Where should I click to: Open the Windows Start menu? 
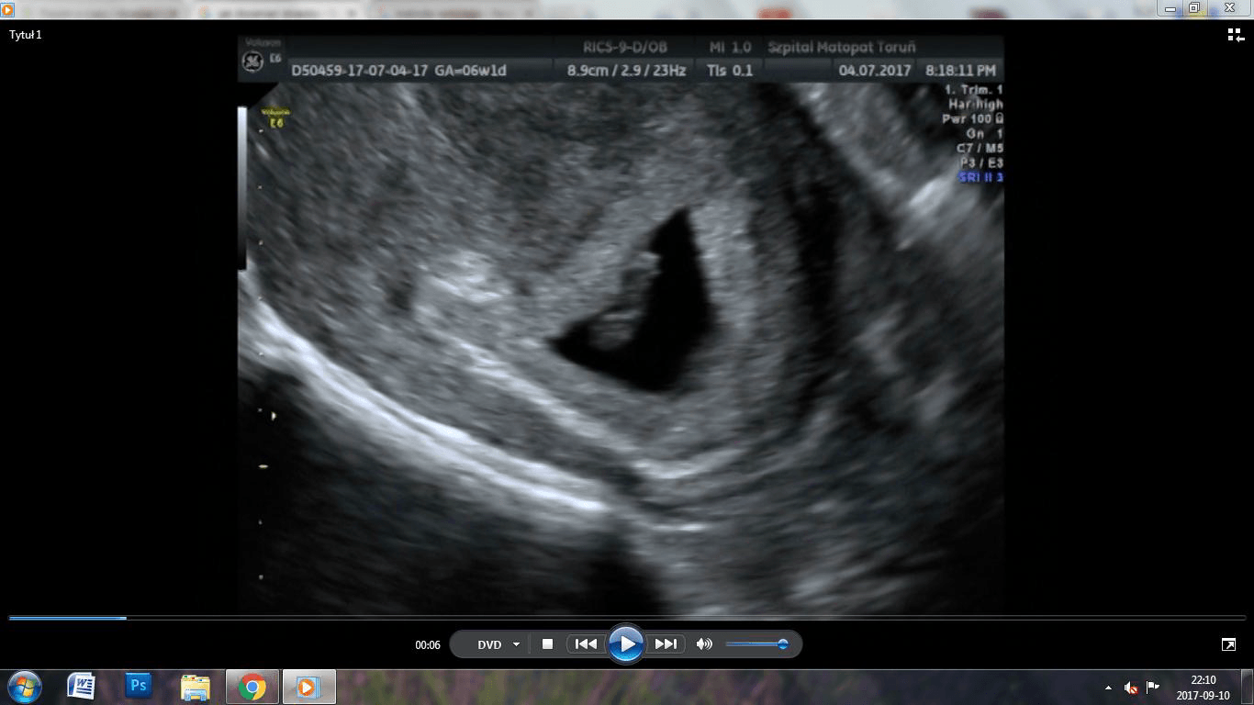click(24, 687)
